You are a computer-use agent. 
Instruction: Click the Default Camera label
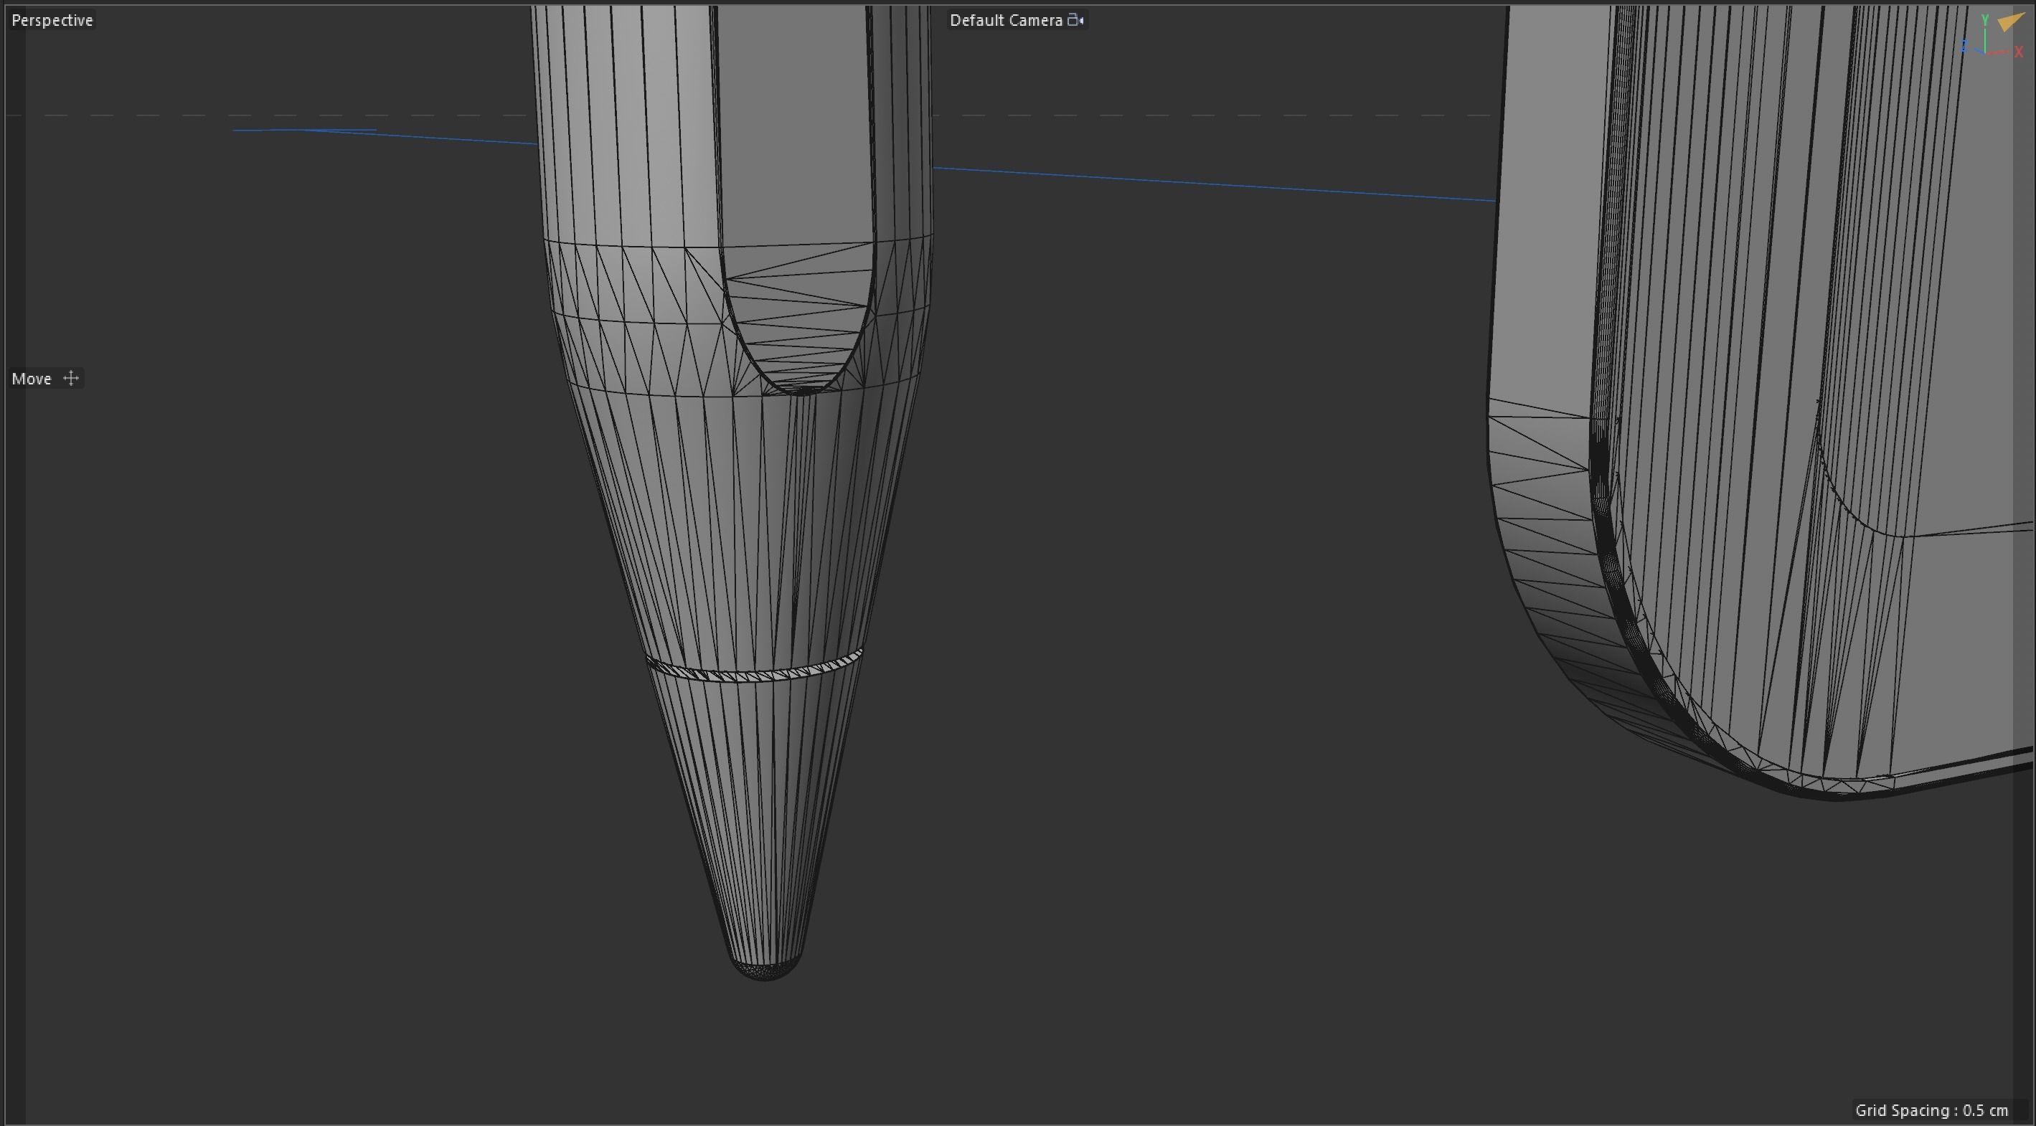(x=1005, y=21)
